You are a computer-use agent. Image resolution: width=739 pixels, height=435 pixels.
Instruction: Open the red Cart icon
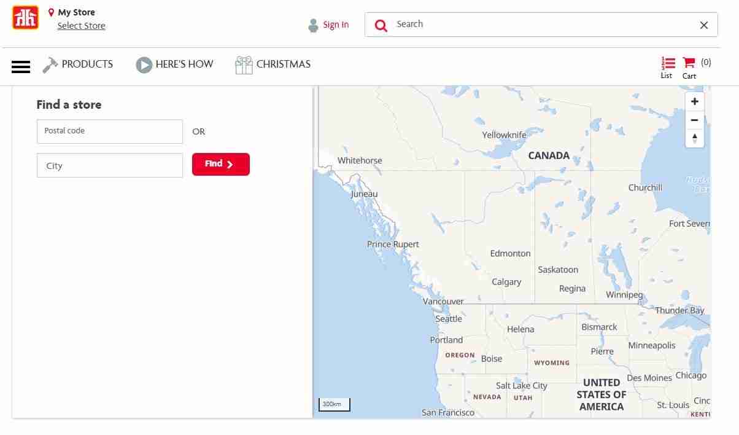[x=688, y=63]
